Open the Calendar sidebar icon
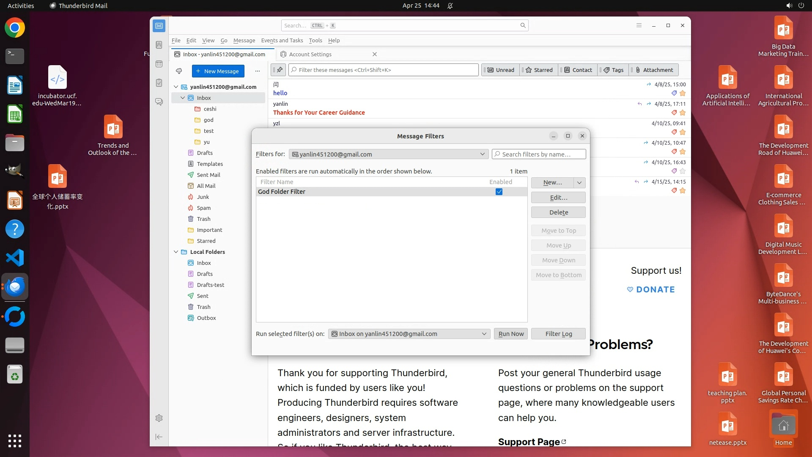 [x=159, y=64]
